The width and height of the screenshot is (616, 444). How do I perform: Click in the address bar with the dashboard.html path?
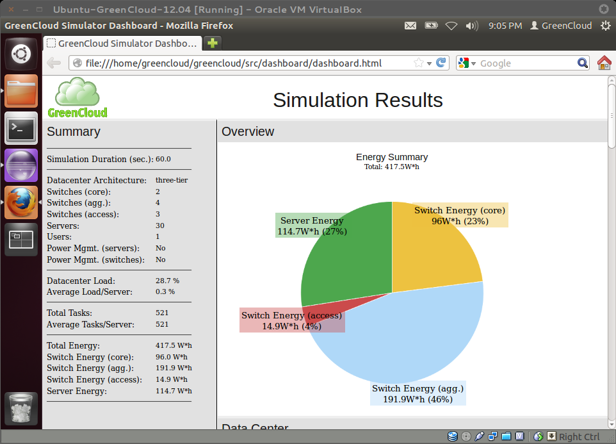(x=243, y=63)
